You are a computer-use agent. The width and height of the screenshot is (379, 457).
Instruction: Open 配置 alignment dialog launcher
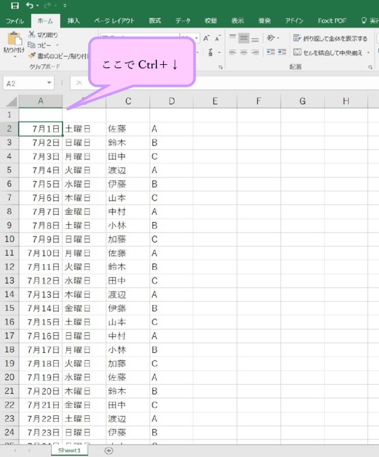click(370, 67)
